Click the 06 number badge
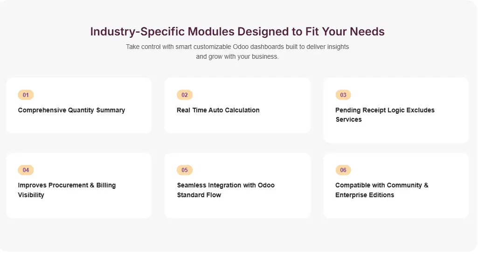The height and width of the screenshot is (255, 478). coord(343,170)
